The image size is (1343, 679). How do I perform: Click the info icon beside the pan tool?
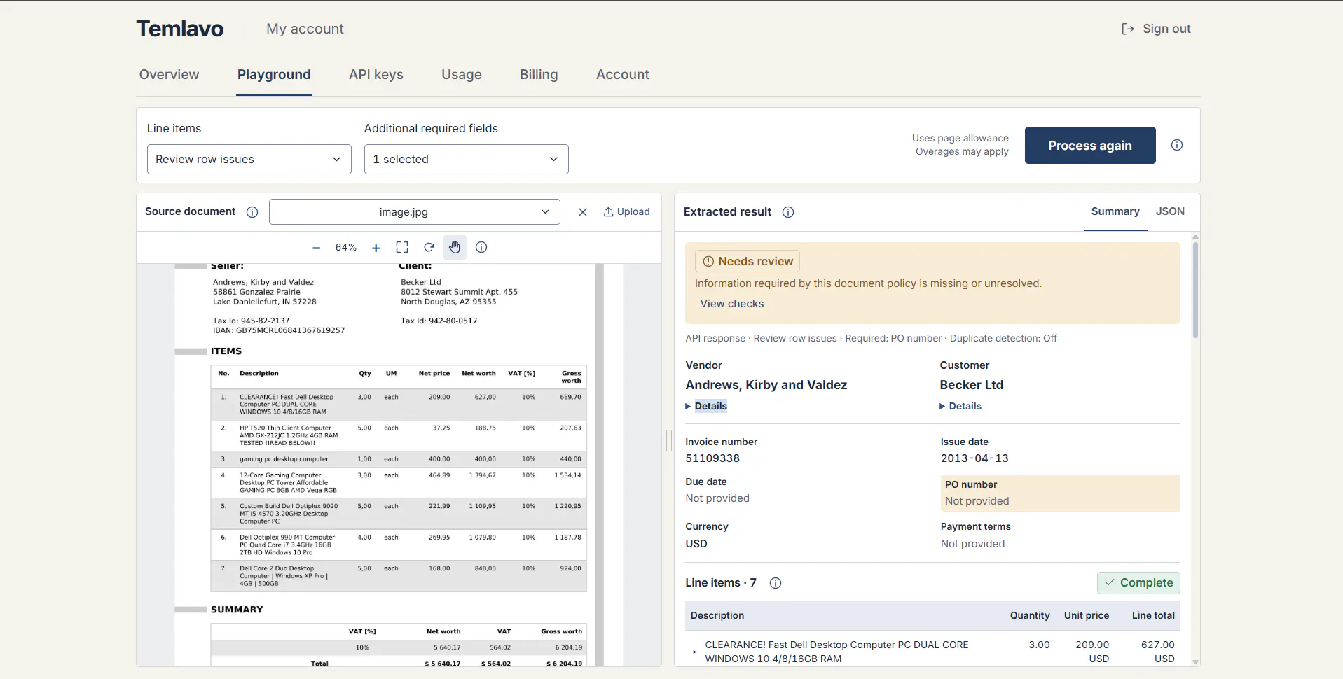point(481,247)
